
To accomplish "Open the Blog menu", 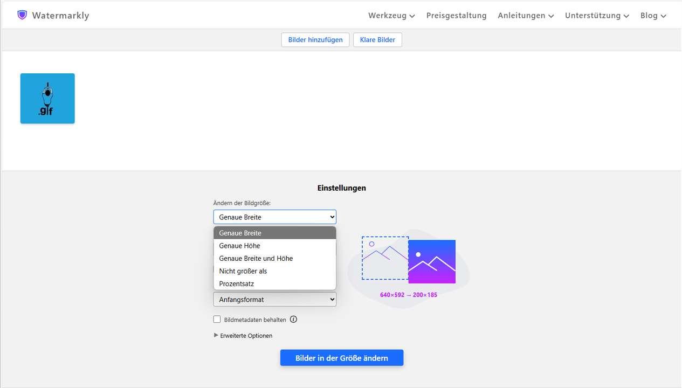I will pos(653,16).
